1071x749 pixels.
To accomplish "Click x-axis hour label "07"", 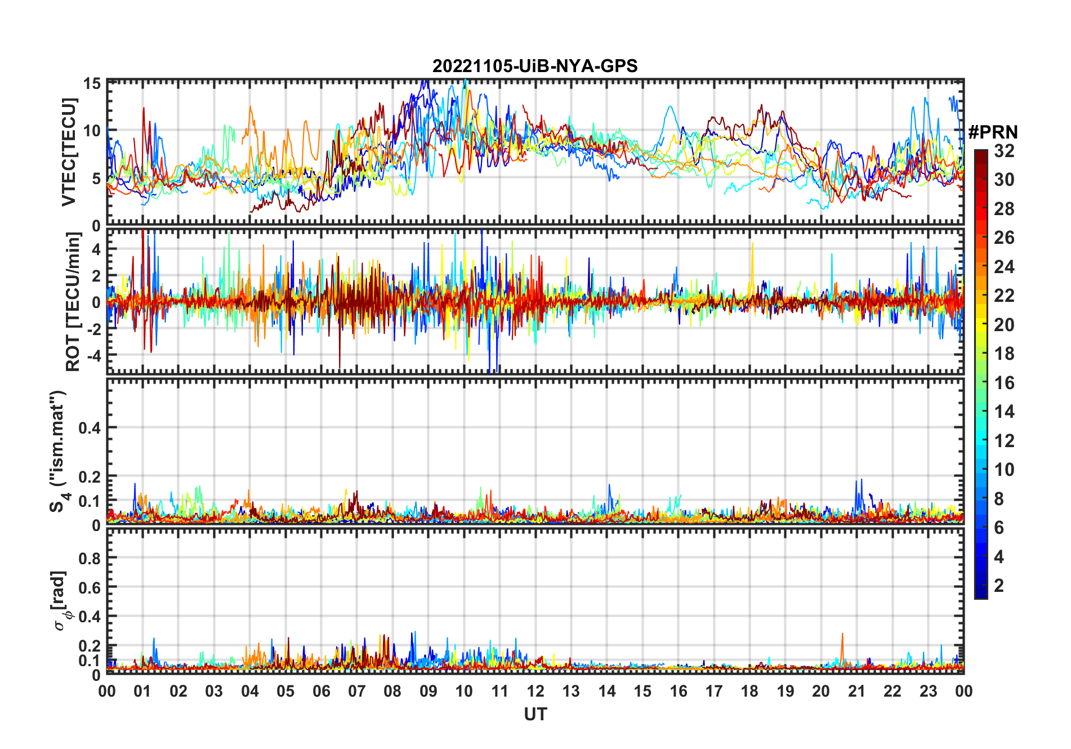I will coord(357,691).
